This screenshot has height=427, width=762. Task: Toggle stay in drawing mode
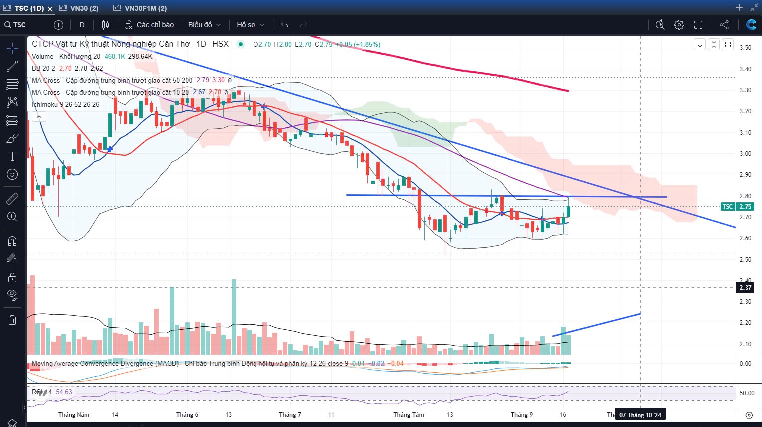click(12, 259)
